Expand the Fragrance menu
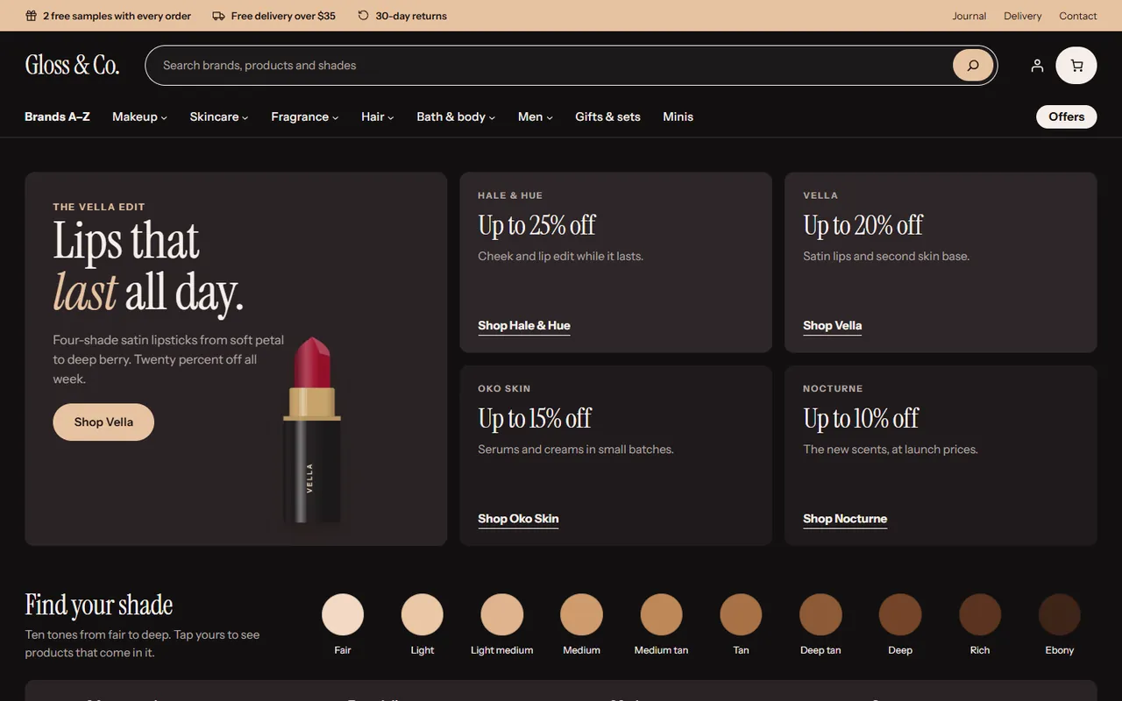The height and width of the screenshot is (701, 1122). [x=305, y=117]
